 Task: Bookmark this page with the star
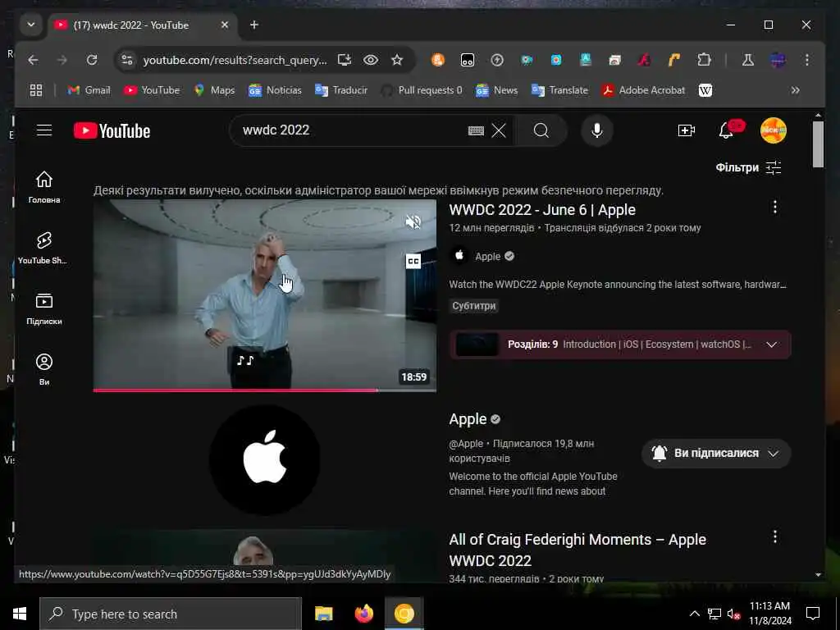(396, 60)
